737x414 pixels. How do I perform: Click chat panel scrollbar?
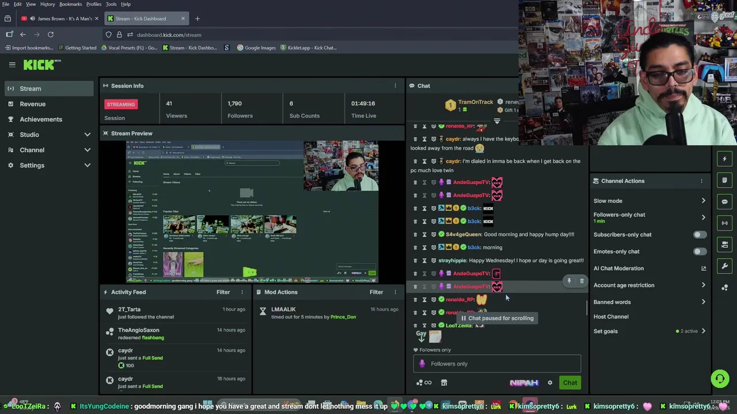587,308
